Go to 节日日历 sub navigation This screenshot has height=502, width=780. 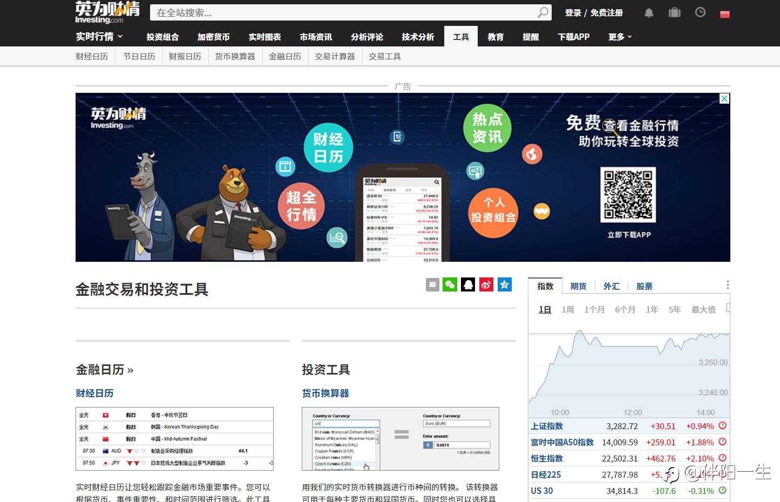tap(139, 56)
